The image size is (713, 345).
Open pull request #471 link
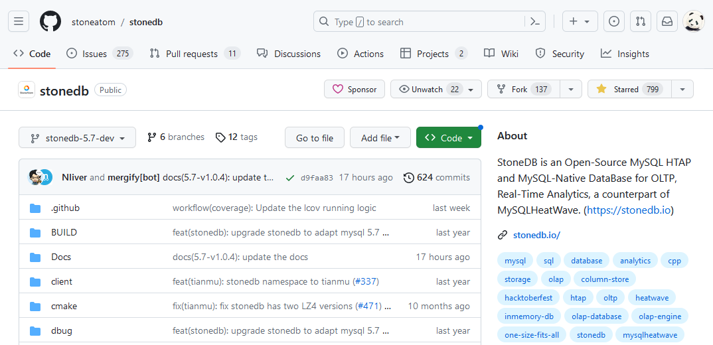(368, 306)
